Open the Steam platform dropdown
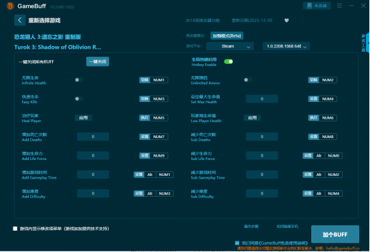This screenshot has width=370, height=252. coord(230,47)
